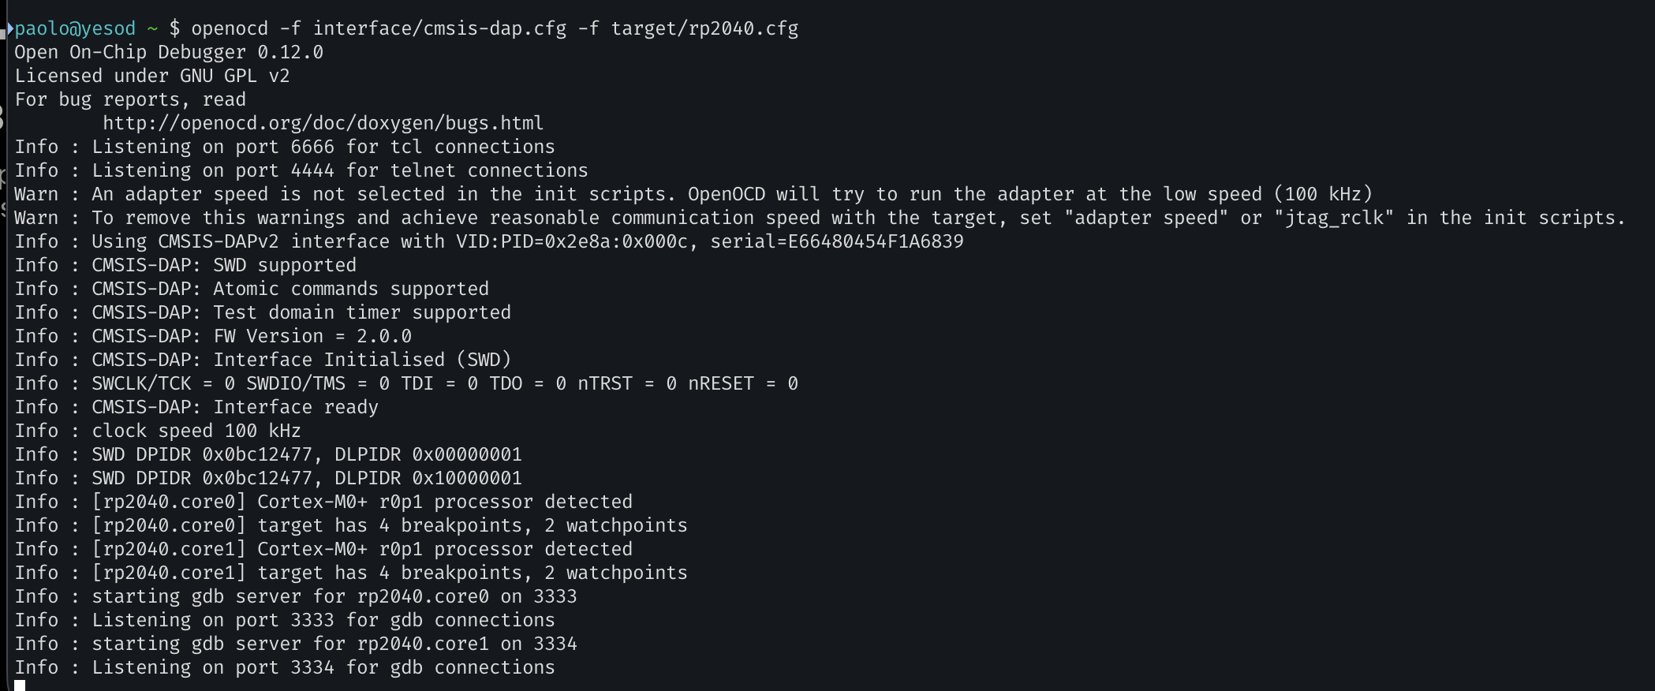The image size is (1655, 691).
Task: Click the Open On-Chip Debugger 0.12.0 line
Action: 169,53
